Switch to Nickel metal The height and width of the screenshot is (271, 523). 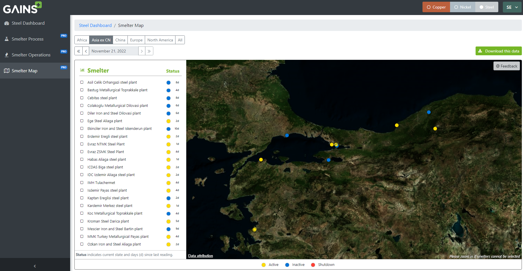coord(463,7)
